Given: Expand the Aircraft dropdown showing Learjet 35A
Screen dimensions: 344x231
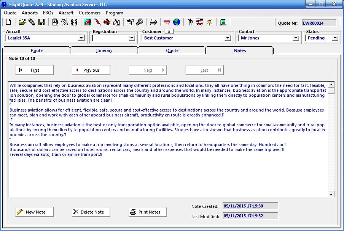Looking at the screenshot, I should 81,38.
